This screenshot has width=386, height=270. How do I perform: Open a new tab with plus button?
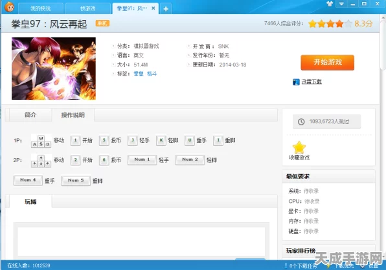point(166,9)
